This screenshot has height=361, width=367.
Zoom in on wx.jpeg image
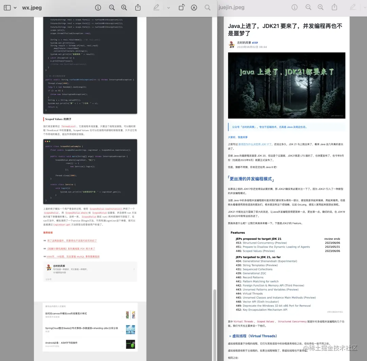click(124, 8)
